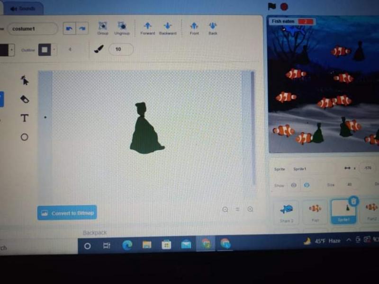Show hidden system tray icons

[x=349, y=240]
